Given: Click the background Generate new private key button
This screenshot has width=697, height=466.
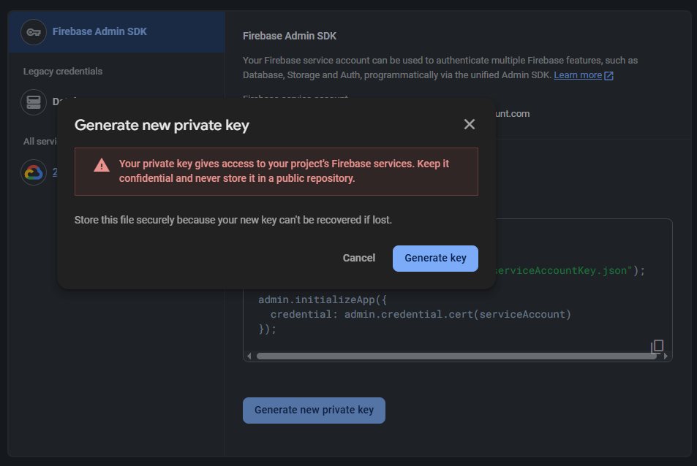Looking at the screenshot, I should (x=314, y=410).
